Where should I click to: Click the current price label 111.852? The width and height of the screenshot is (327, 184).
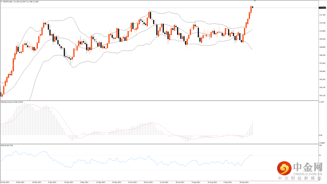tap(322, 8)
